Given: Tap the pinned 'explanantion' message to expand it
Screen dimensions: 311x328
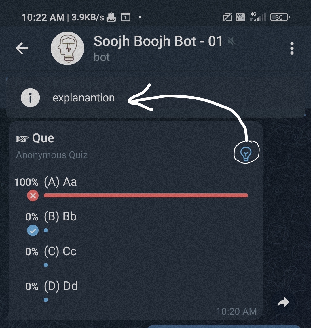Looking at the screenshot, I should click(x=83, y=97).
